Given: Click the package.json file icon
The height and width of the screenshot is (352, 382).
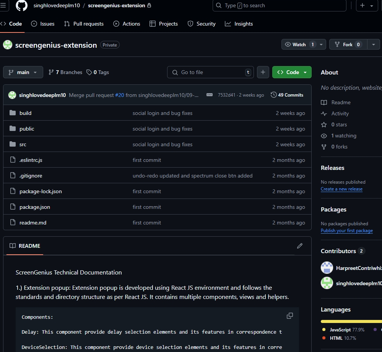Looking at the screenshot, I should [x=13, y=207].
